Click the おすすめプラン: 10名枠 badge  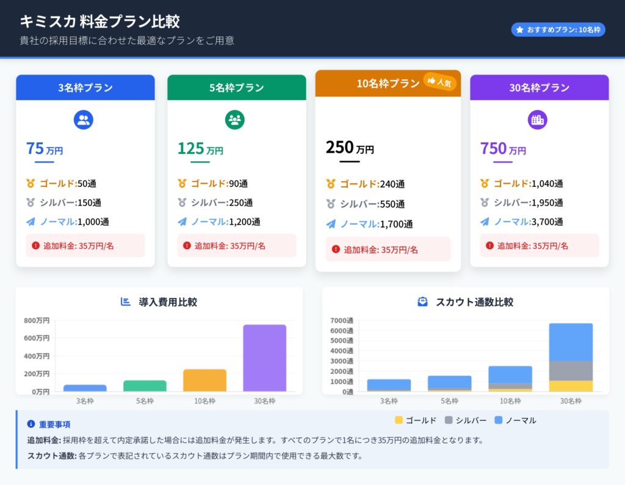[558, 29]
